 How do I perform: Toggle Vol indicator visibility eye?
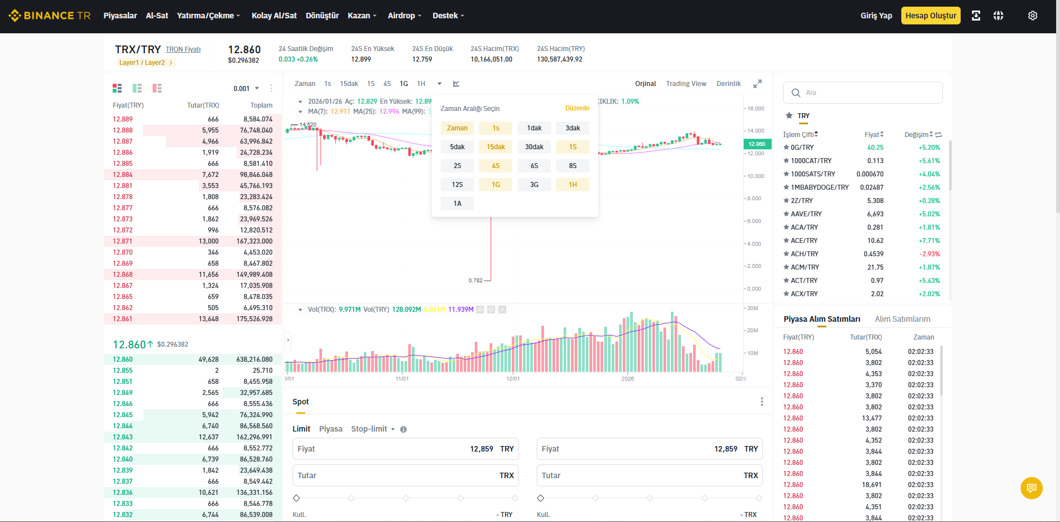coord(480,310)
